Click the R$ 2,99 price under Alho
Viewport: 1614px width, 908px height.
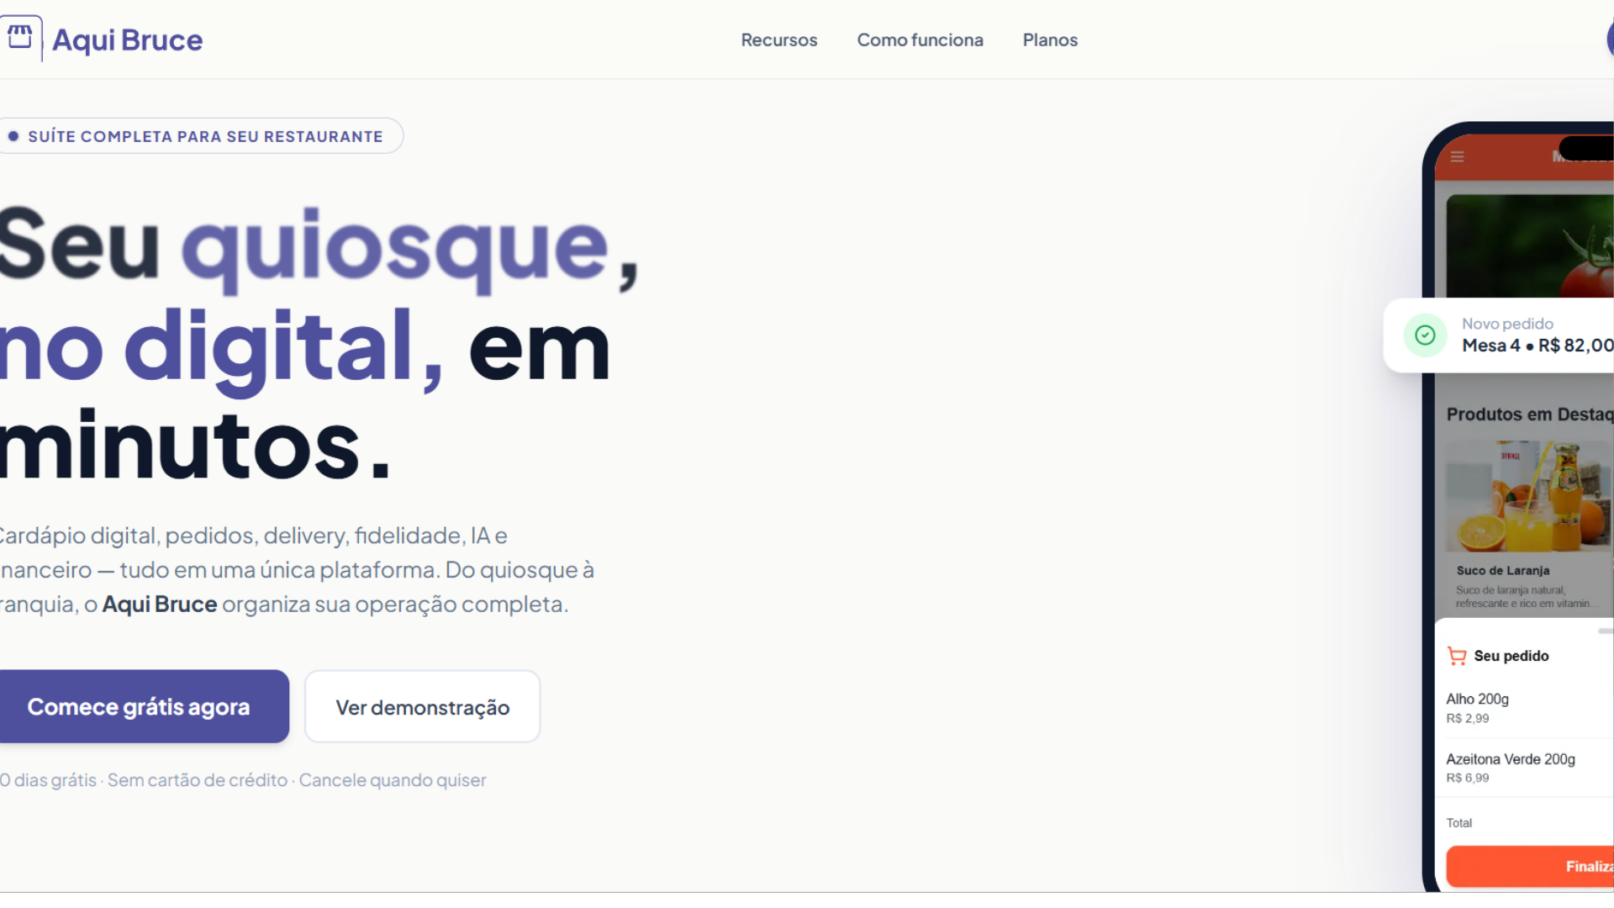pyautogui.click(x=1467, y=719)
